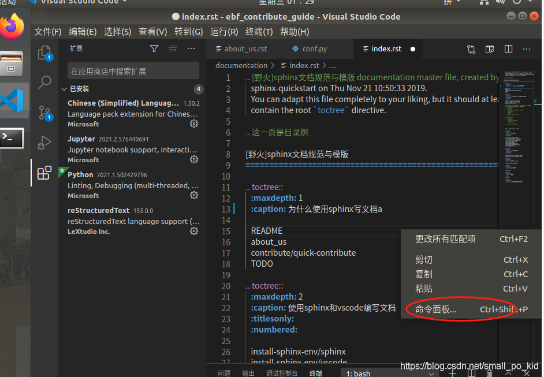Image resolution: width=544 pixels, height=377 pixels.
Task: Open the extensions panel more actions menu
Action: tap(191, 48)
